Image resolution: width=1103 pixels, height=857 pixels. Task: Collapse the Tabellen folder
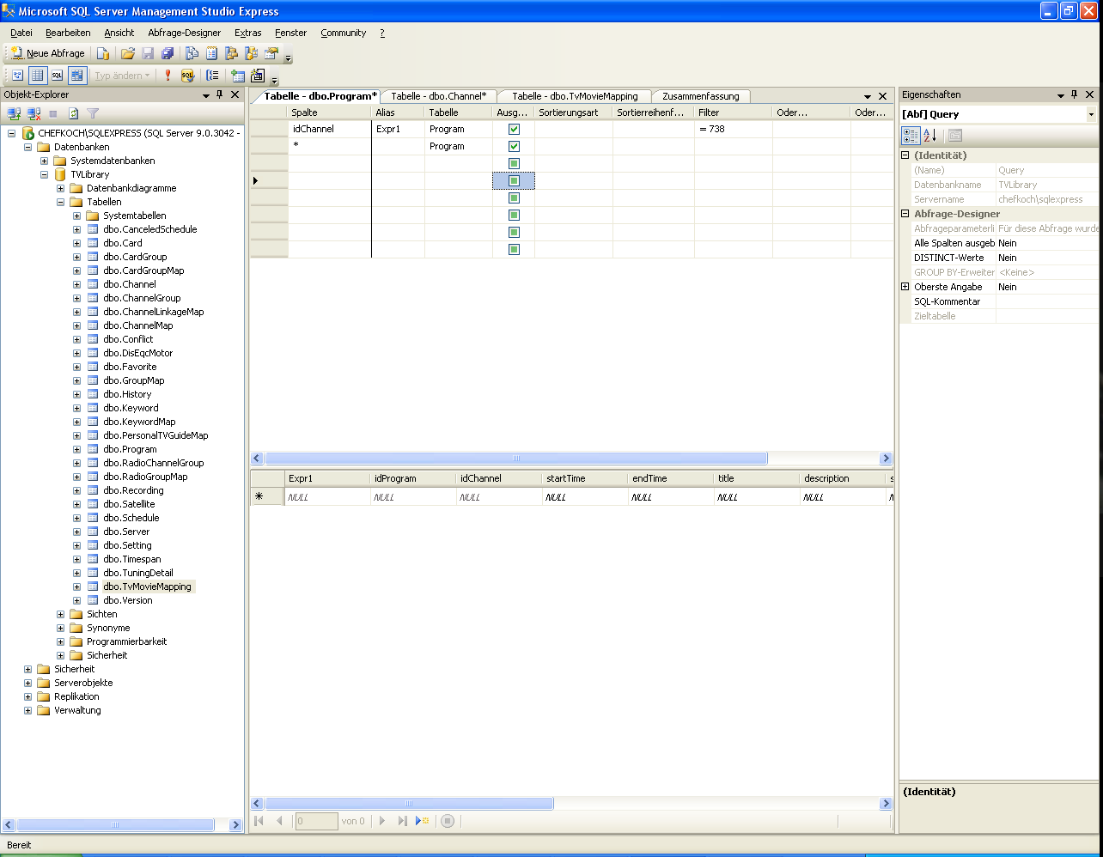tap(61, 202)
